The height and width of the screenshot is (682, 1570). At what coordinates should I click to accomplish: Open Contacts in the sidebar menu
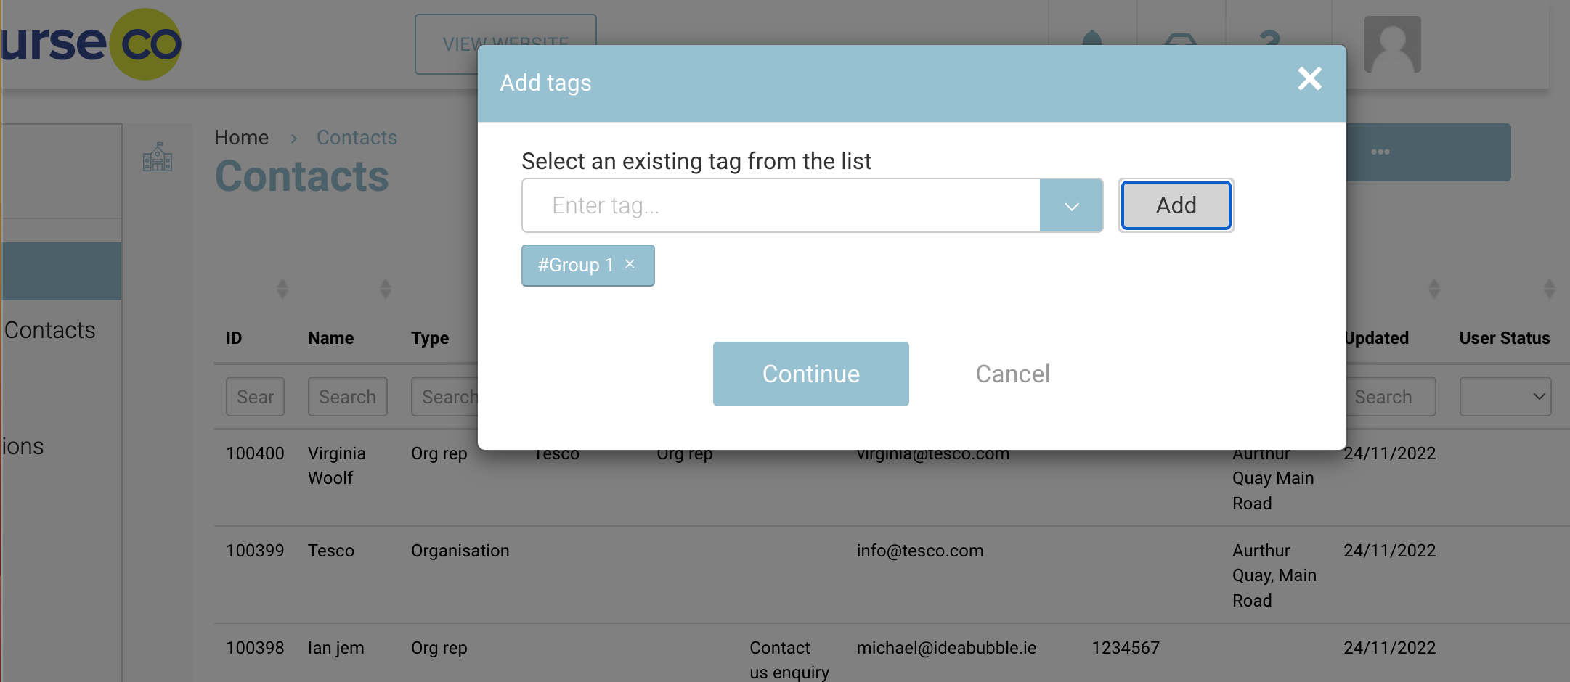[x=50, y=331]
